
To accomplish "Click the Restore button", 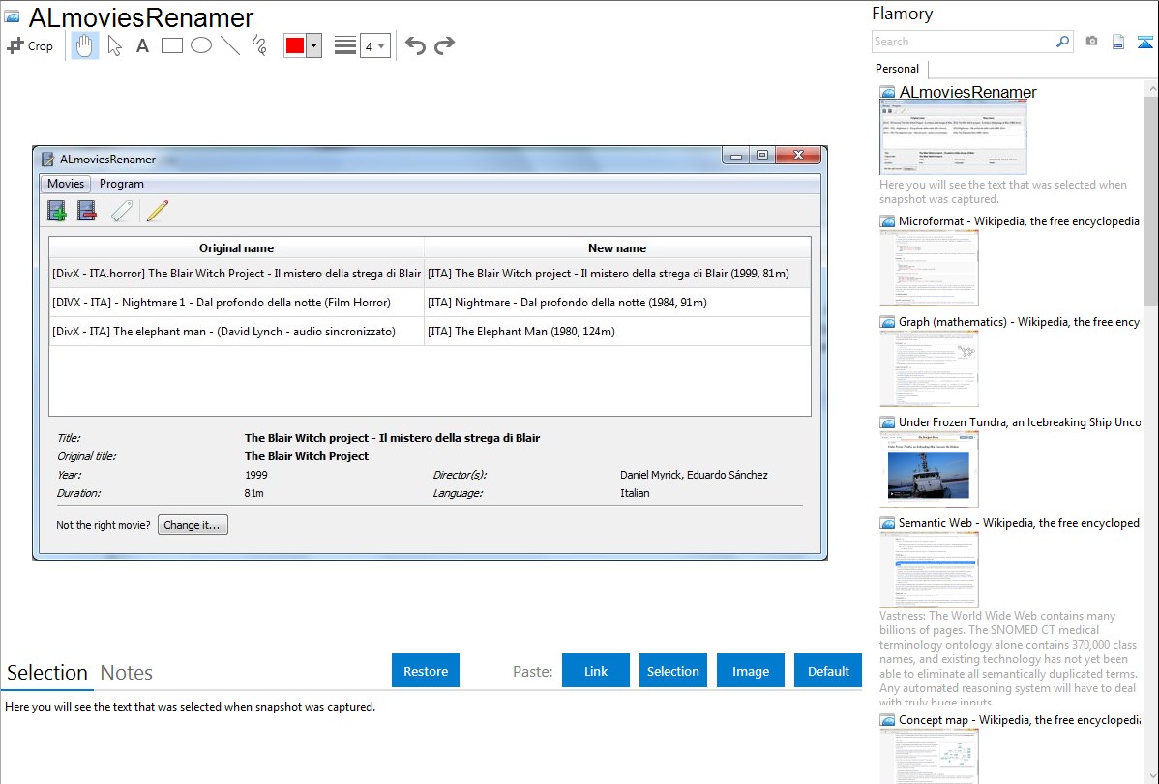I will pyautogui.click(x=426, y=671).
